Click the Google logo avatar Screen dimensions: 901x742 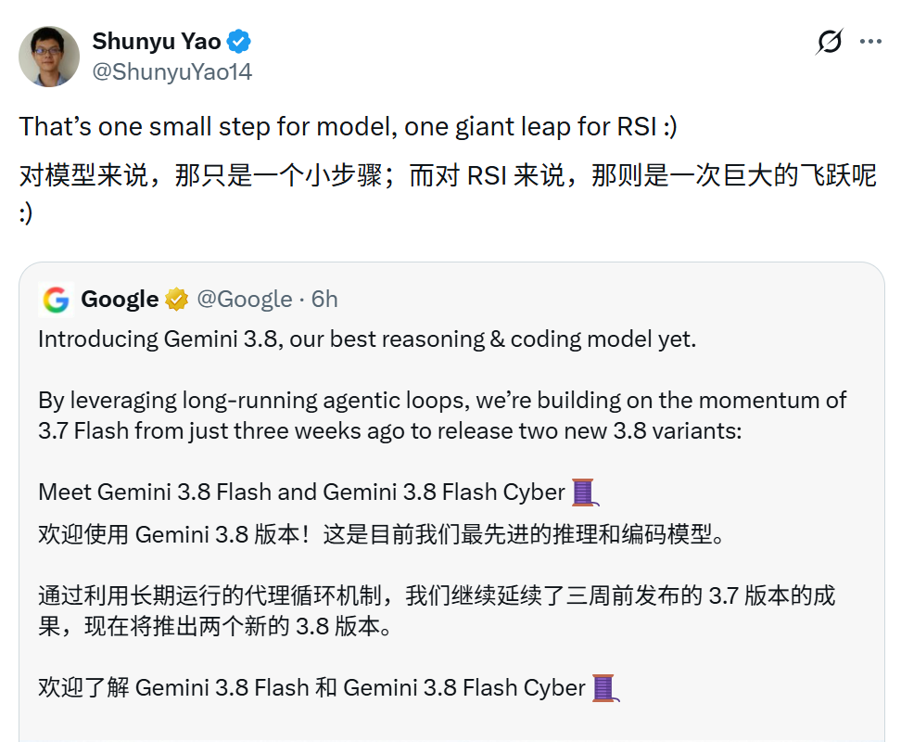pyautogui.click(x=57, y=300)
